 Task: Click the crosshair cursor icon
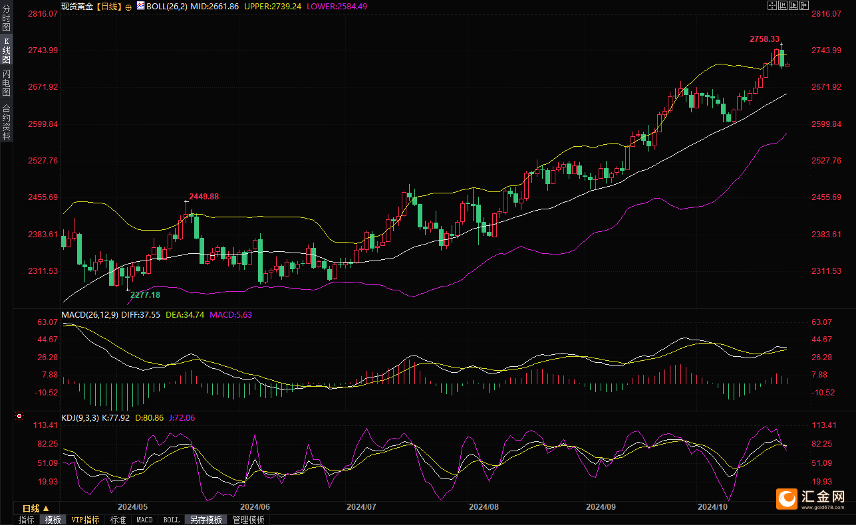click(772, 5)
